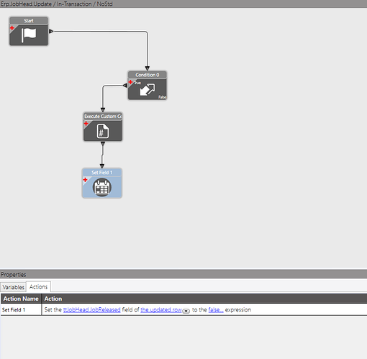Switch to the Variables tab
Screen dimensions: 367x359
pyautogui.click(x=14, y=287)
